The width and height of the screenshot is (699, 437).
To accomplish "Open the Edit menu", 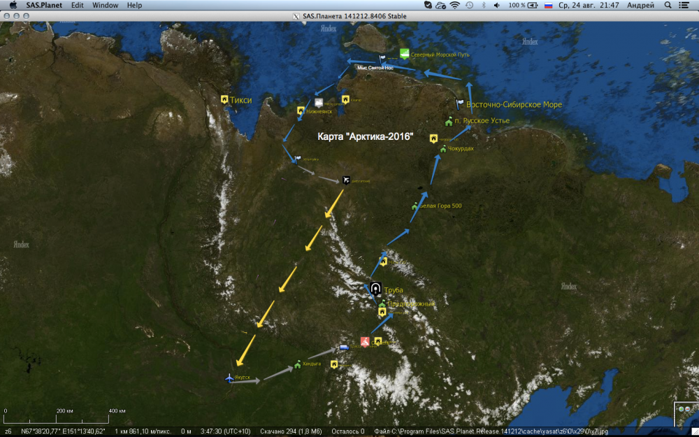I will (x=77, y=5).
